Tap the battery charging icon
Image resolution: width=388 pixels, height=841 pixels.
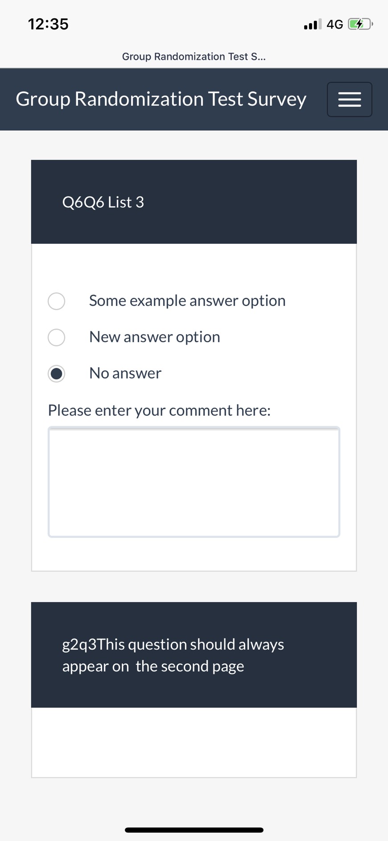coord(359,24)
